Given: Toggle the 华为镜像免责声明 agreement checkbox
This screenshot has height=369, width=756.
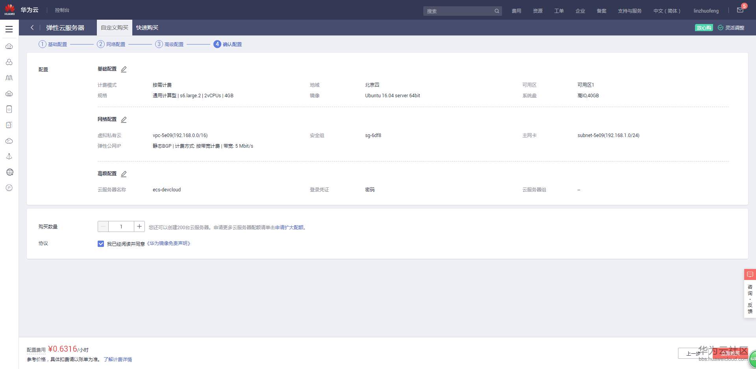Looking at the screenshot, I should [101, 244].
